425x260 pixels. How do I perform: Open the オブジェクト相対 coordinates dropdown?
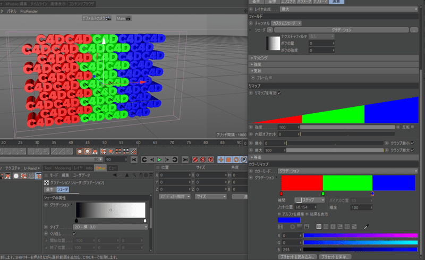[175, 197]
